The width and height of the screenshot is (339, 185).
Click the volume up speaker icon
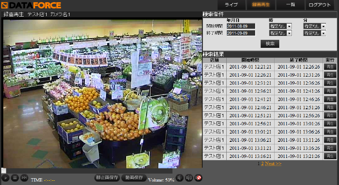[189, 178]
